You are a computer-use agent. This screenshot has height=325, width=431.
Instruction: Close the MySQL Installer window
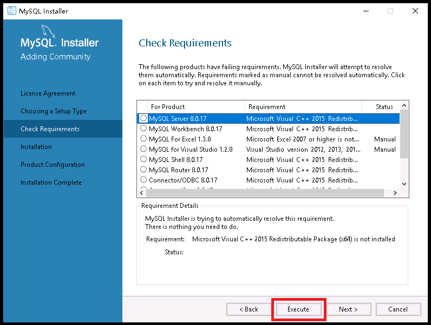pyautogui.click(x=415, y=11)
